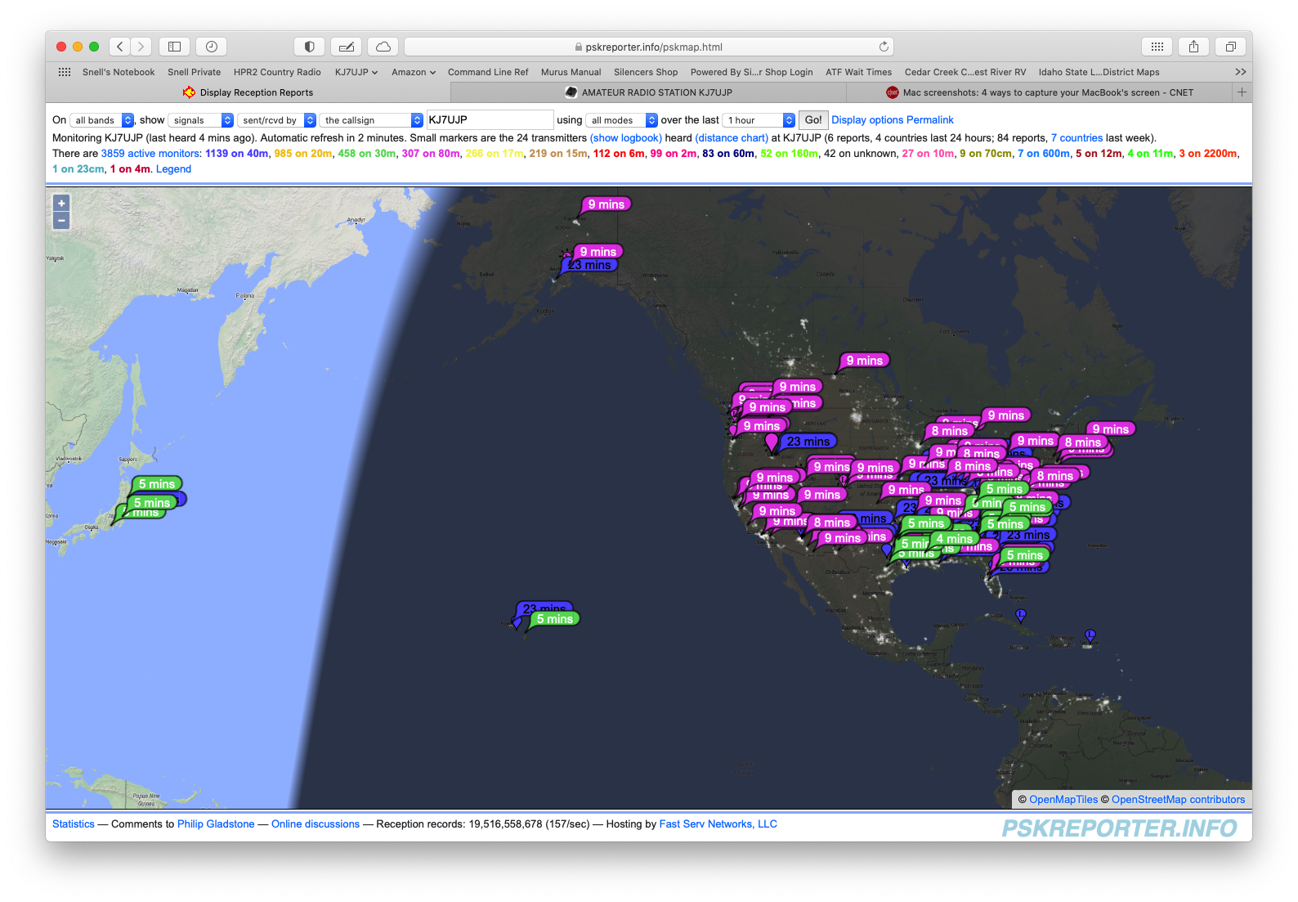Change the '1 hour' time range dropdown

coord(759,120)
